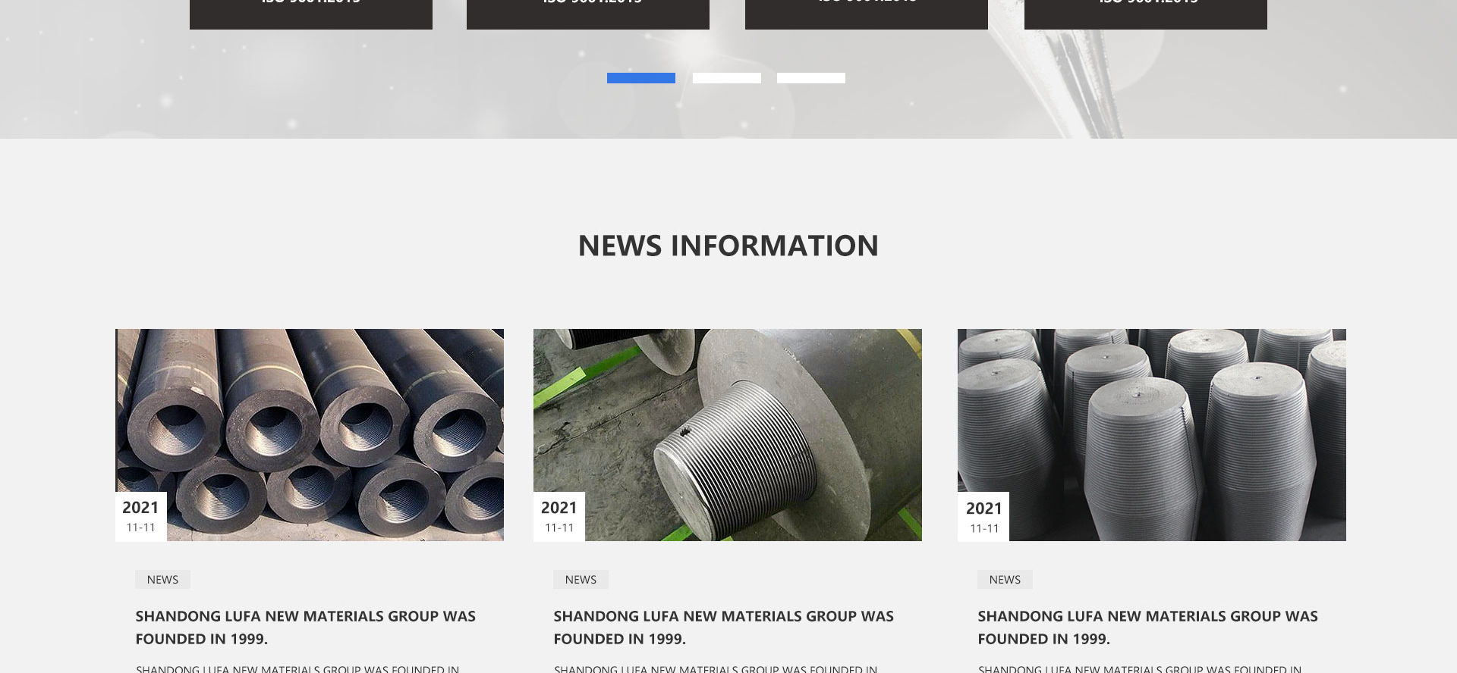Click the 2021 date badge on tapered nipples photo
This screenshot has height=673, width=1457.
pos(983,517)
